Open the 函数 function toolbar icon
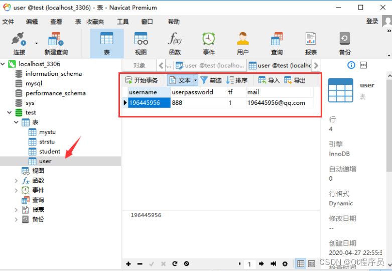392x271 pixels. click(x=175, y=43)
